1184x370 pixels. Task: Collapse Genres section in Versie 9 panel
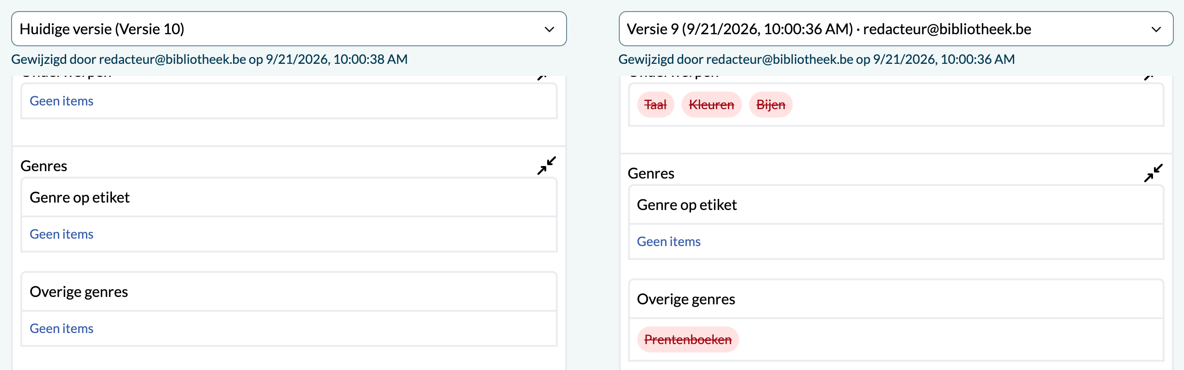(1153, 173)
